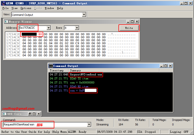
Task: Minimize the Memory Viewer window
Action: [x=128, y=22]
